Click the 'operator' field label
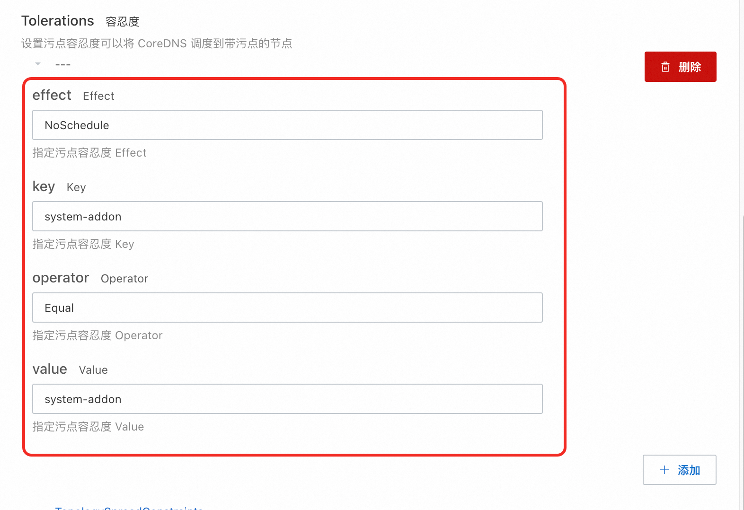Image resolution: width=744 pixels, height=510 pixels. click(x=61, y=278)
